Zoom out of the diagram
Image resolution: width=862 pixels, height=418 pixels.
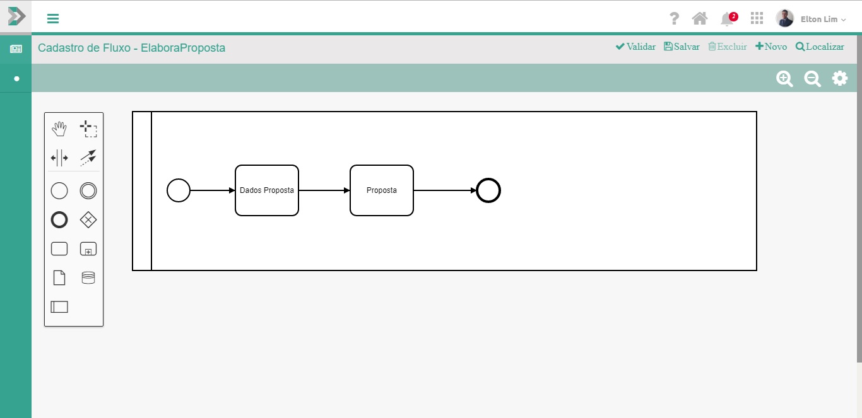point(812,79)
